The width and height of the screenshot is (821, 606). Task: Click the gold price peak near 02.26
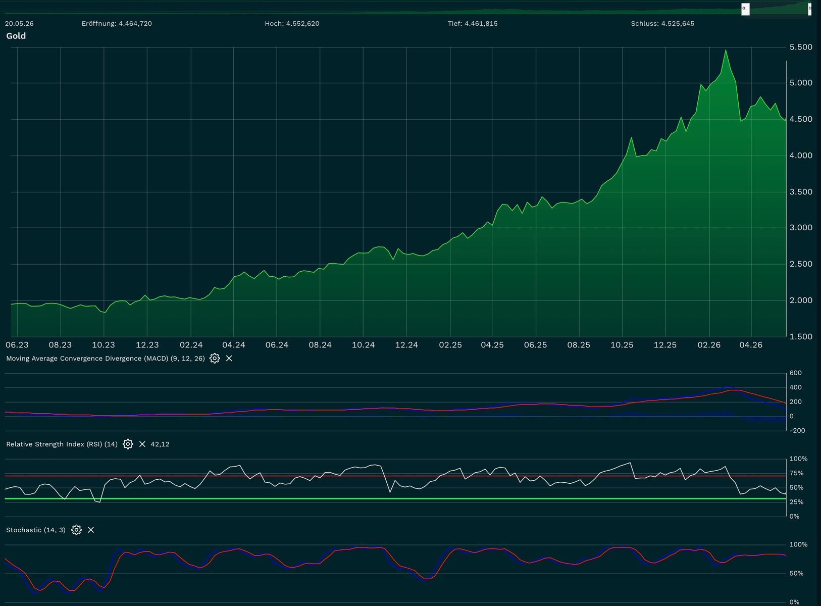tap(726, 50)
